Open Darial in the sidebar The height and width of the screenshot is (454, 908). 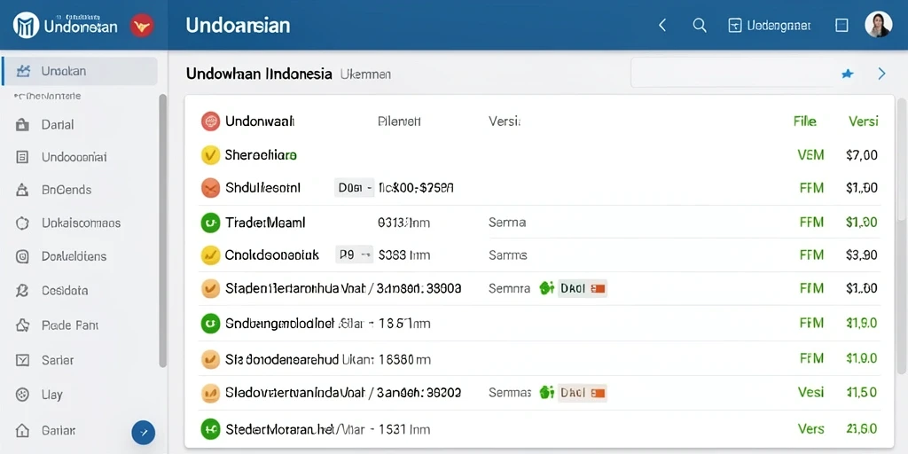click(x=58, y=124)
